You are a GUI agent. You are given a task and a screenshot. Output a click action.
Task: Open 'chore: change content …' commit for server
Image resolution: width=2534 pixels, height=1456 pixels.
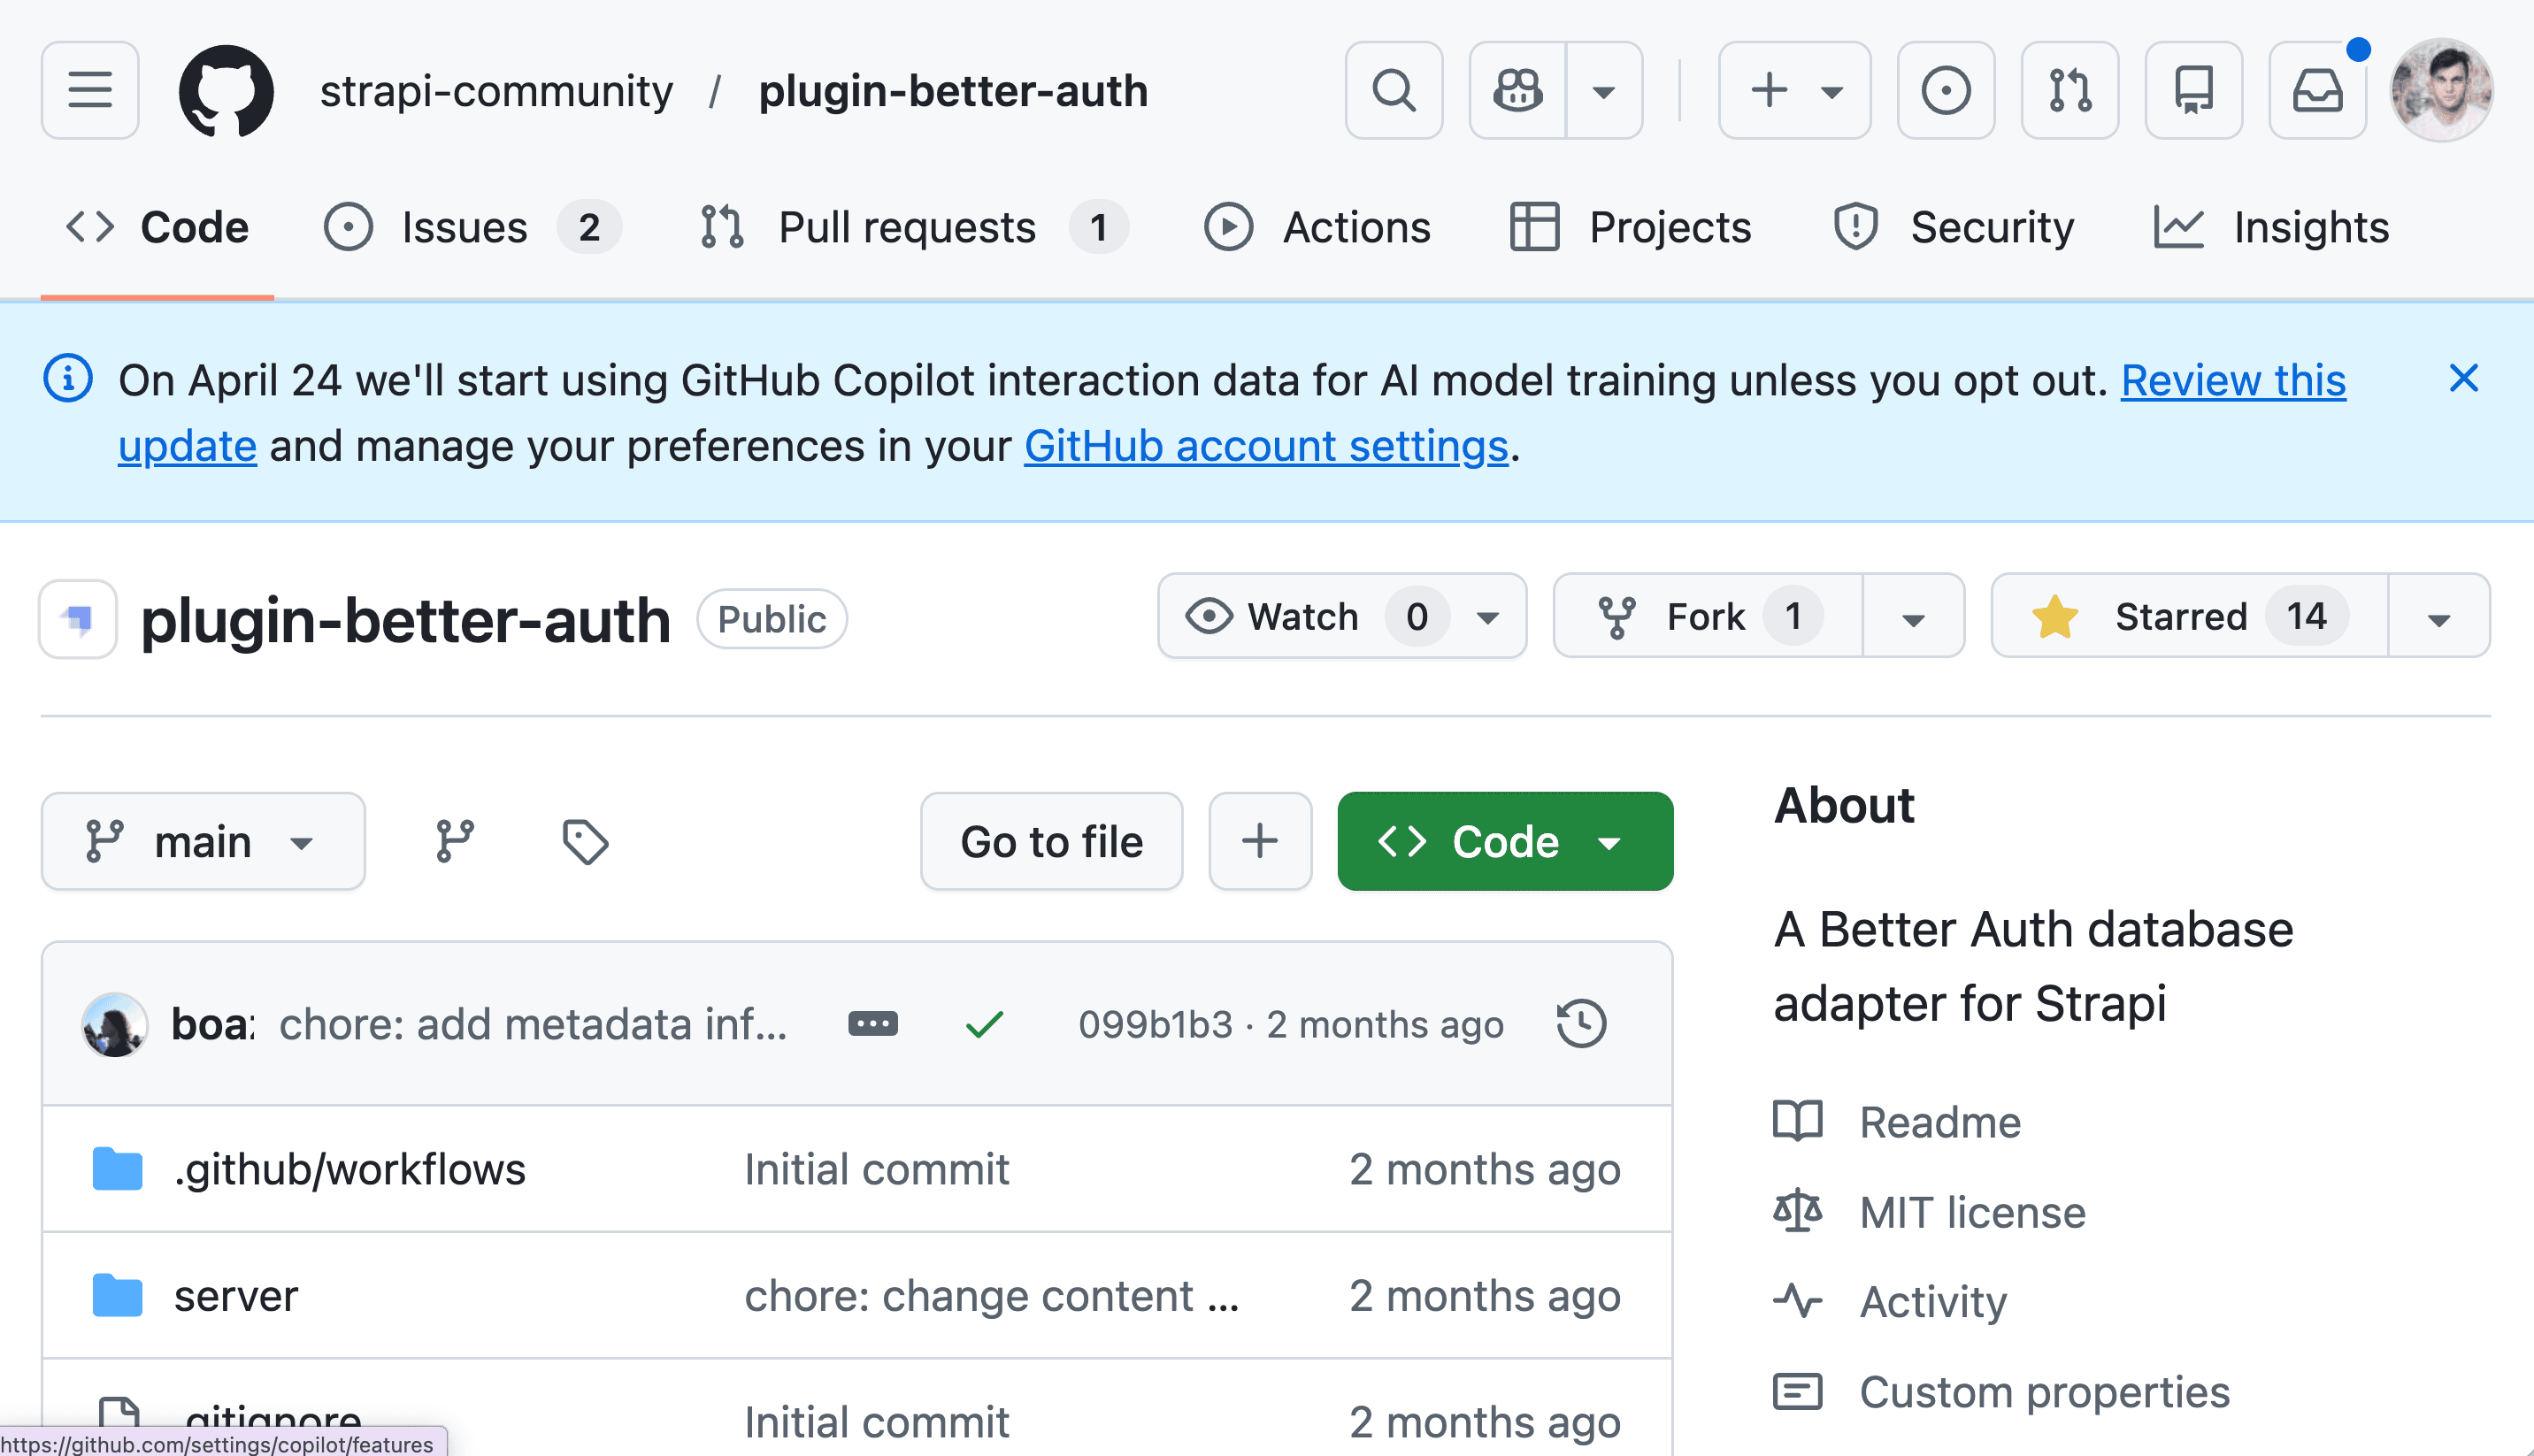992,1296
